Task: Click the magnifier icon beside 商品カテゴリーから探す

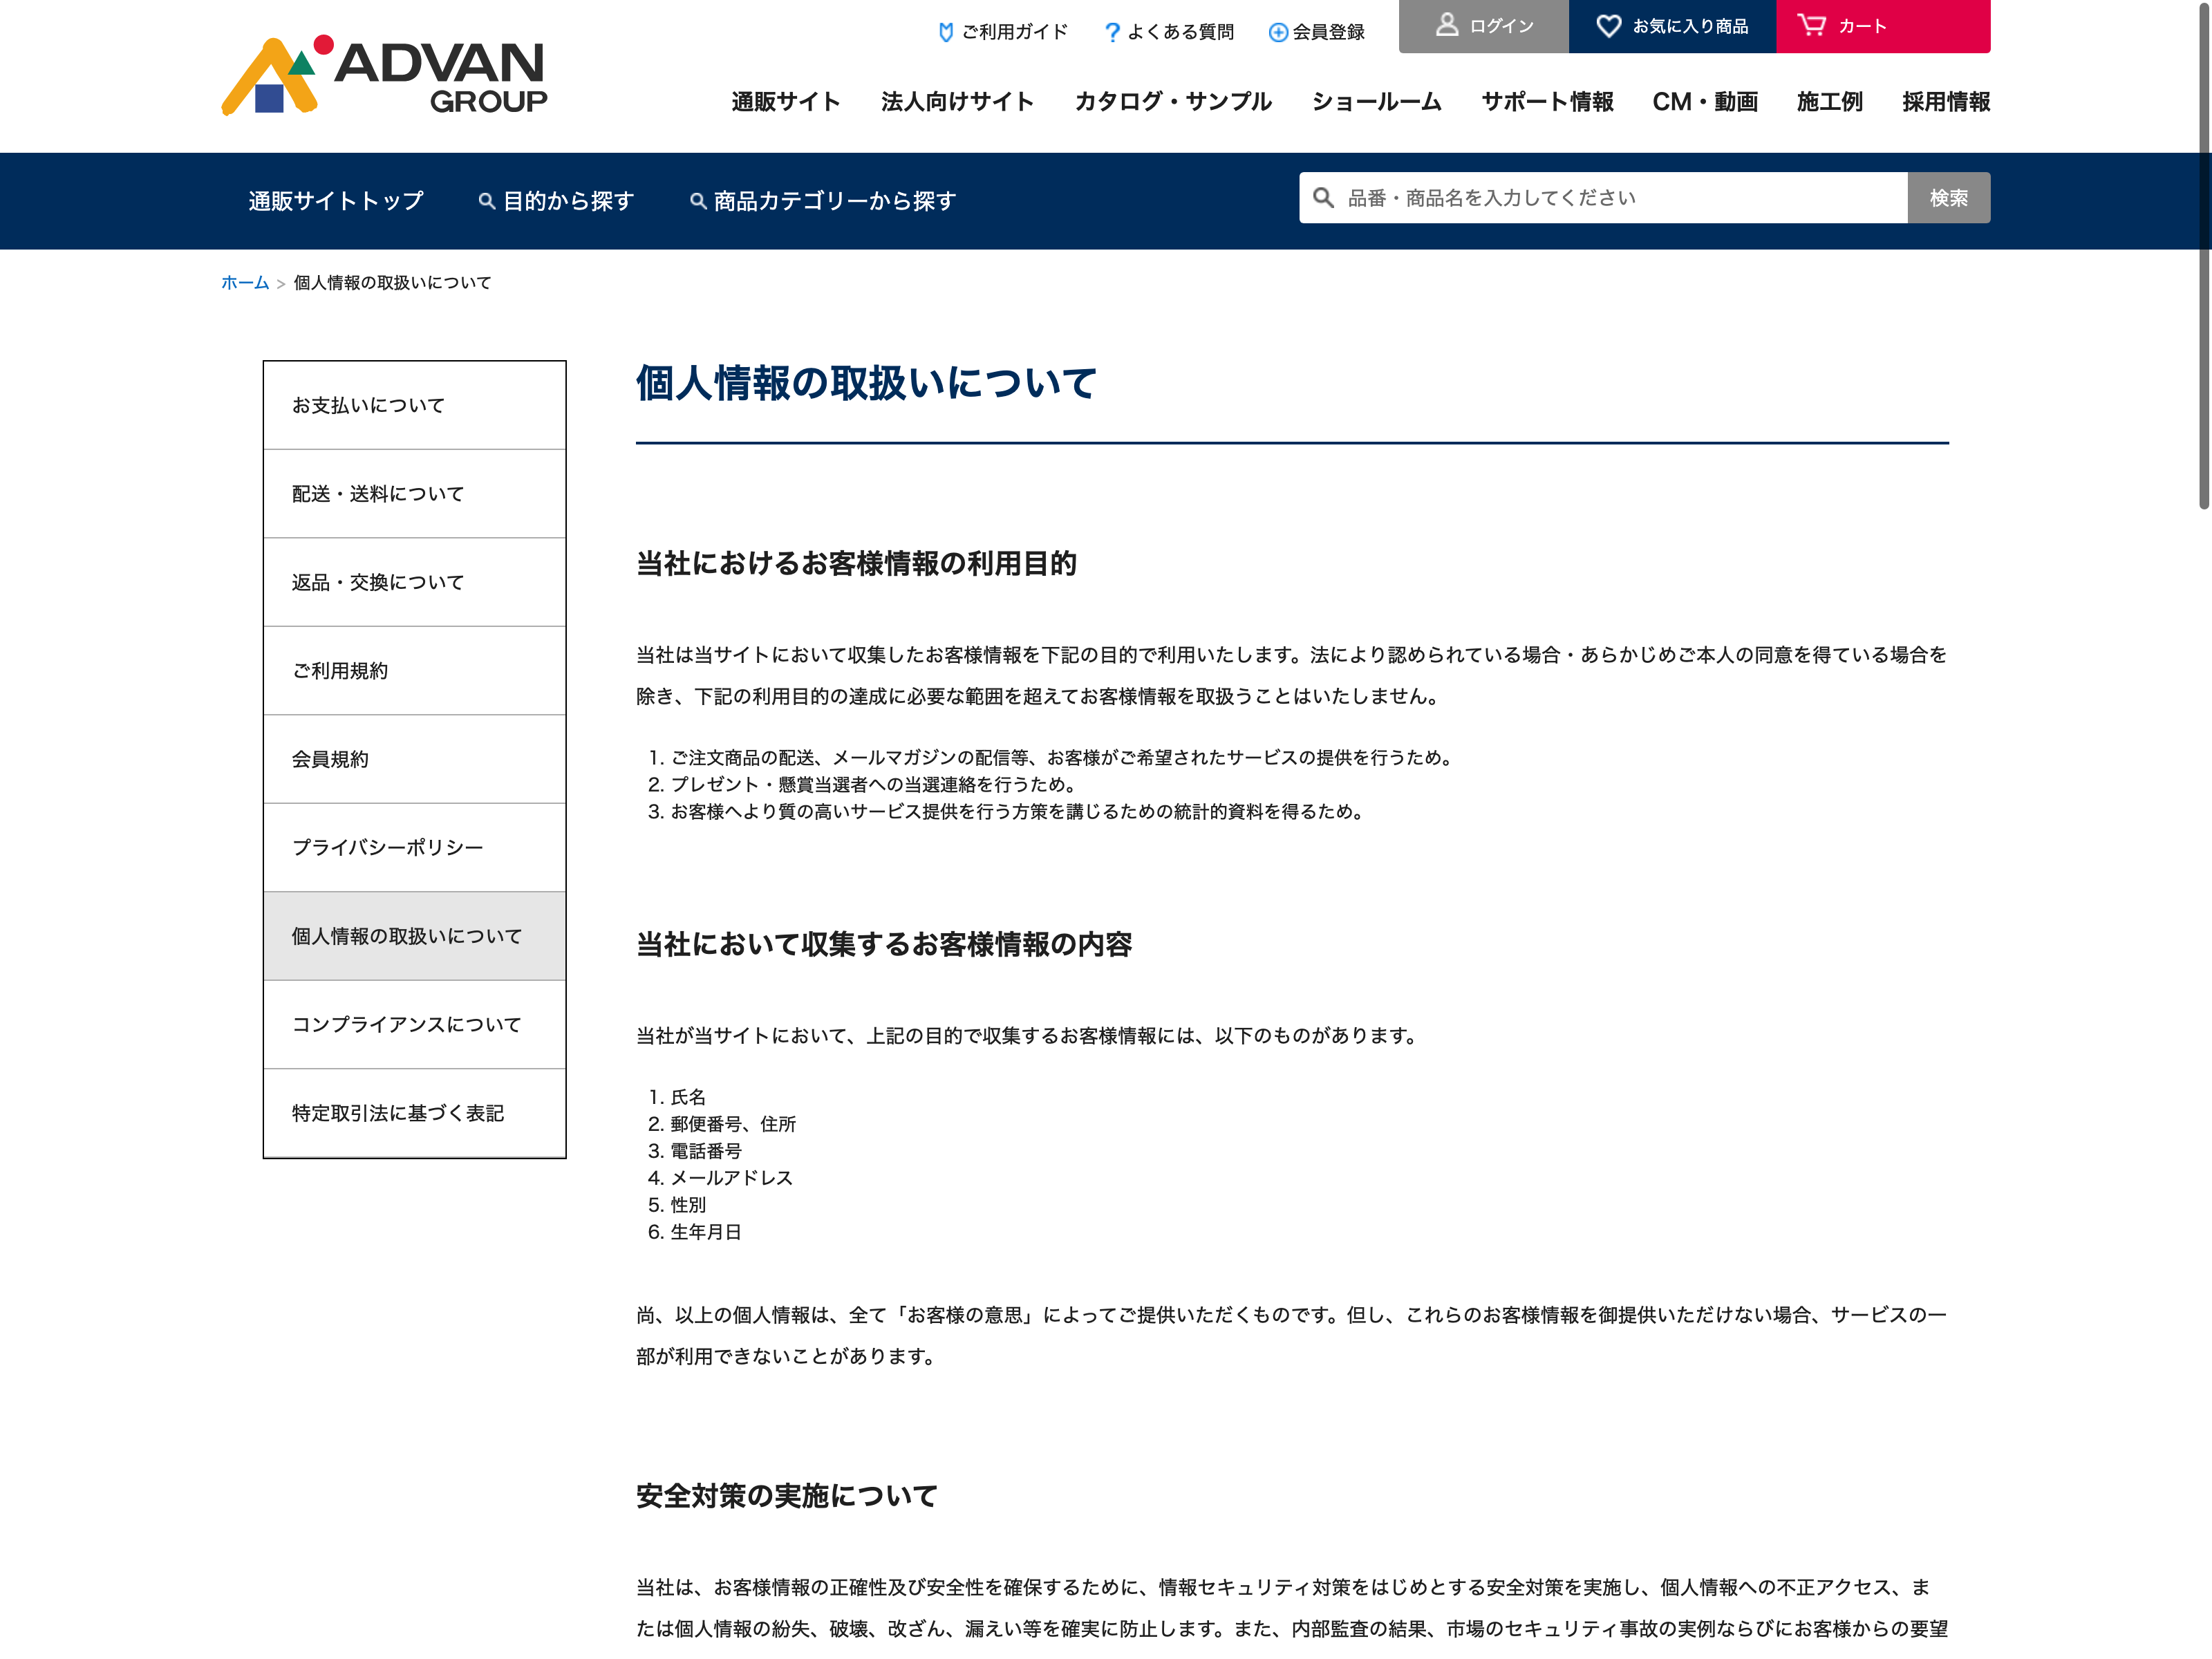Action: click(698, 201)
